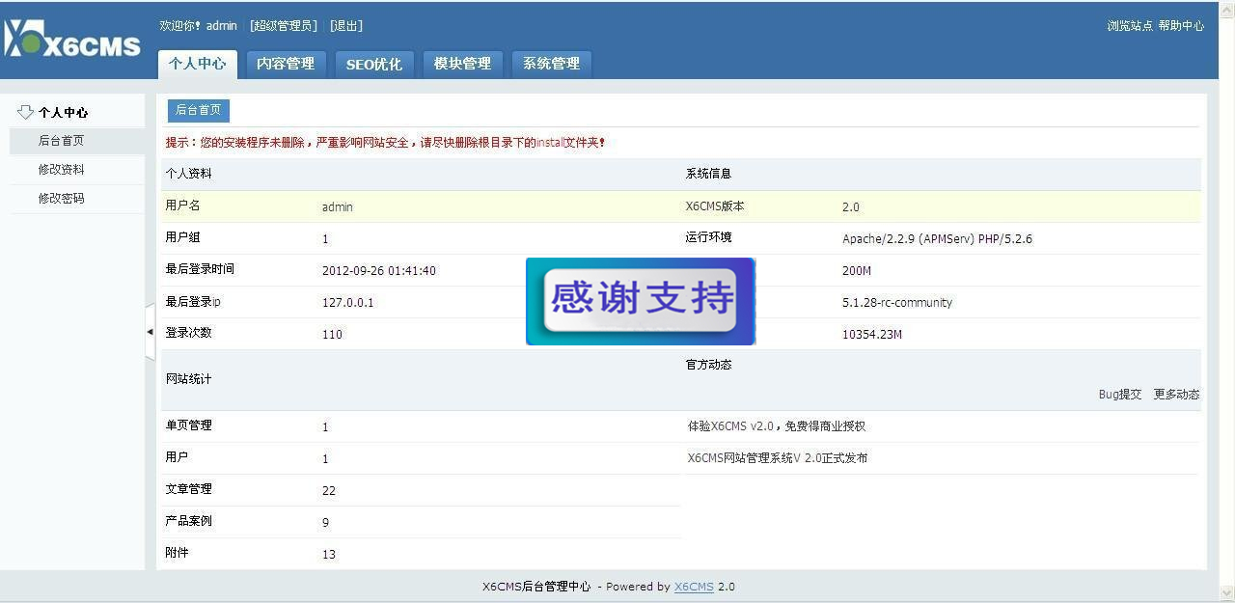This screenshot has width=1235, height=603.
Task: Open the X6CMS网站管理系统V 2.0正式发布 news item
Action: click(x=778, y=458)
